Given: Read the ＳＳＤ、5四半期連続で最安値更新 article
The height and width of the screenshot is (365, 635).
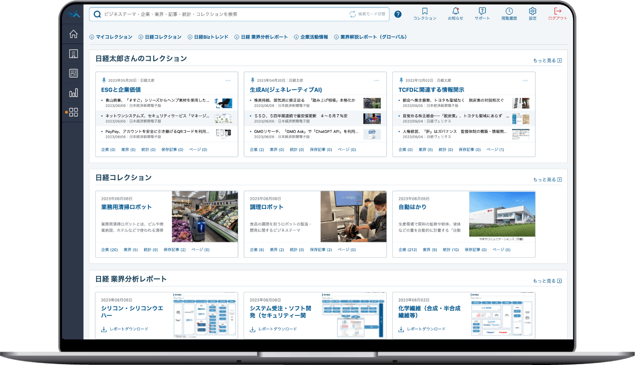Looking at the screenshot, I should (x=301, y=116).
